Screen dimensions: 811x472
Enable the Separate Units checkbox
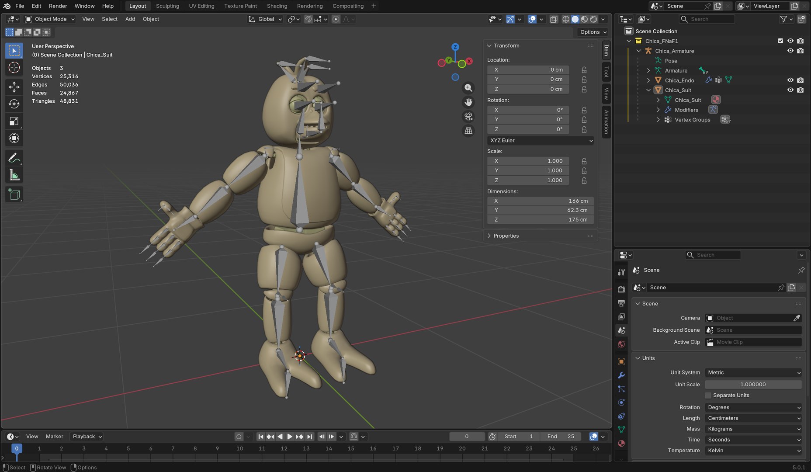coord(708,395)
